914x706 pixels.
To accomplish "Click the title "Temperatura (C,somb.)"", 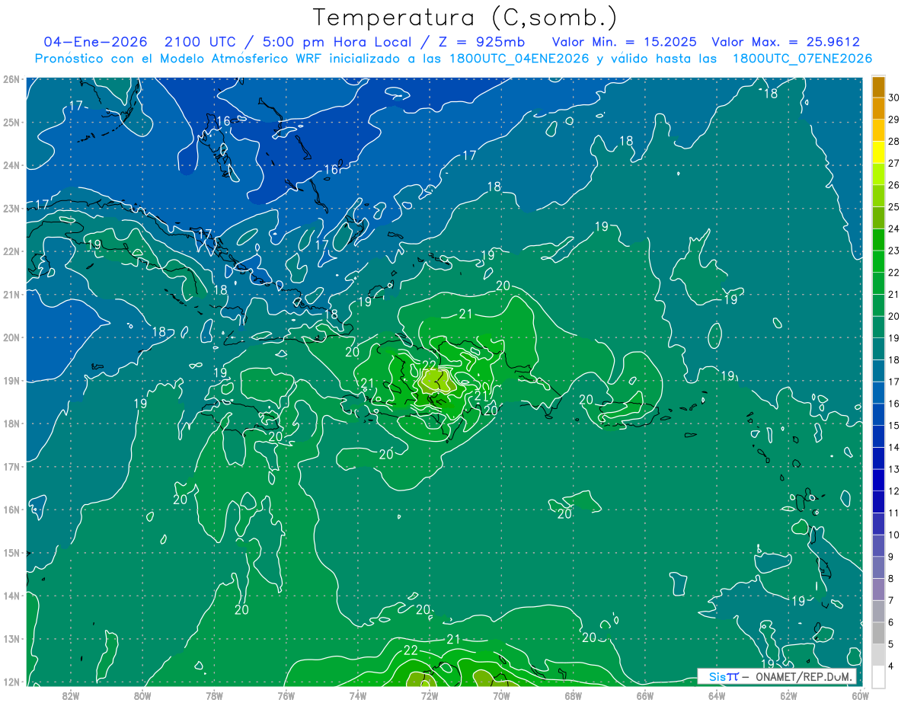I will coord(465,18).
